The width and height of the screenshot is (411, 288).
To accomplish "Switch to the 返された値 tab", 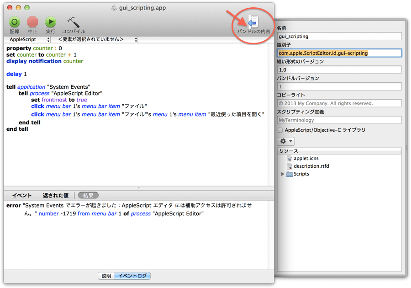I will [x=56, y=195].
